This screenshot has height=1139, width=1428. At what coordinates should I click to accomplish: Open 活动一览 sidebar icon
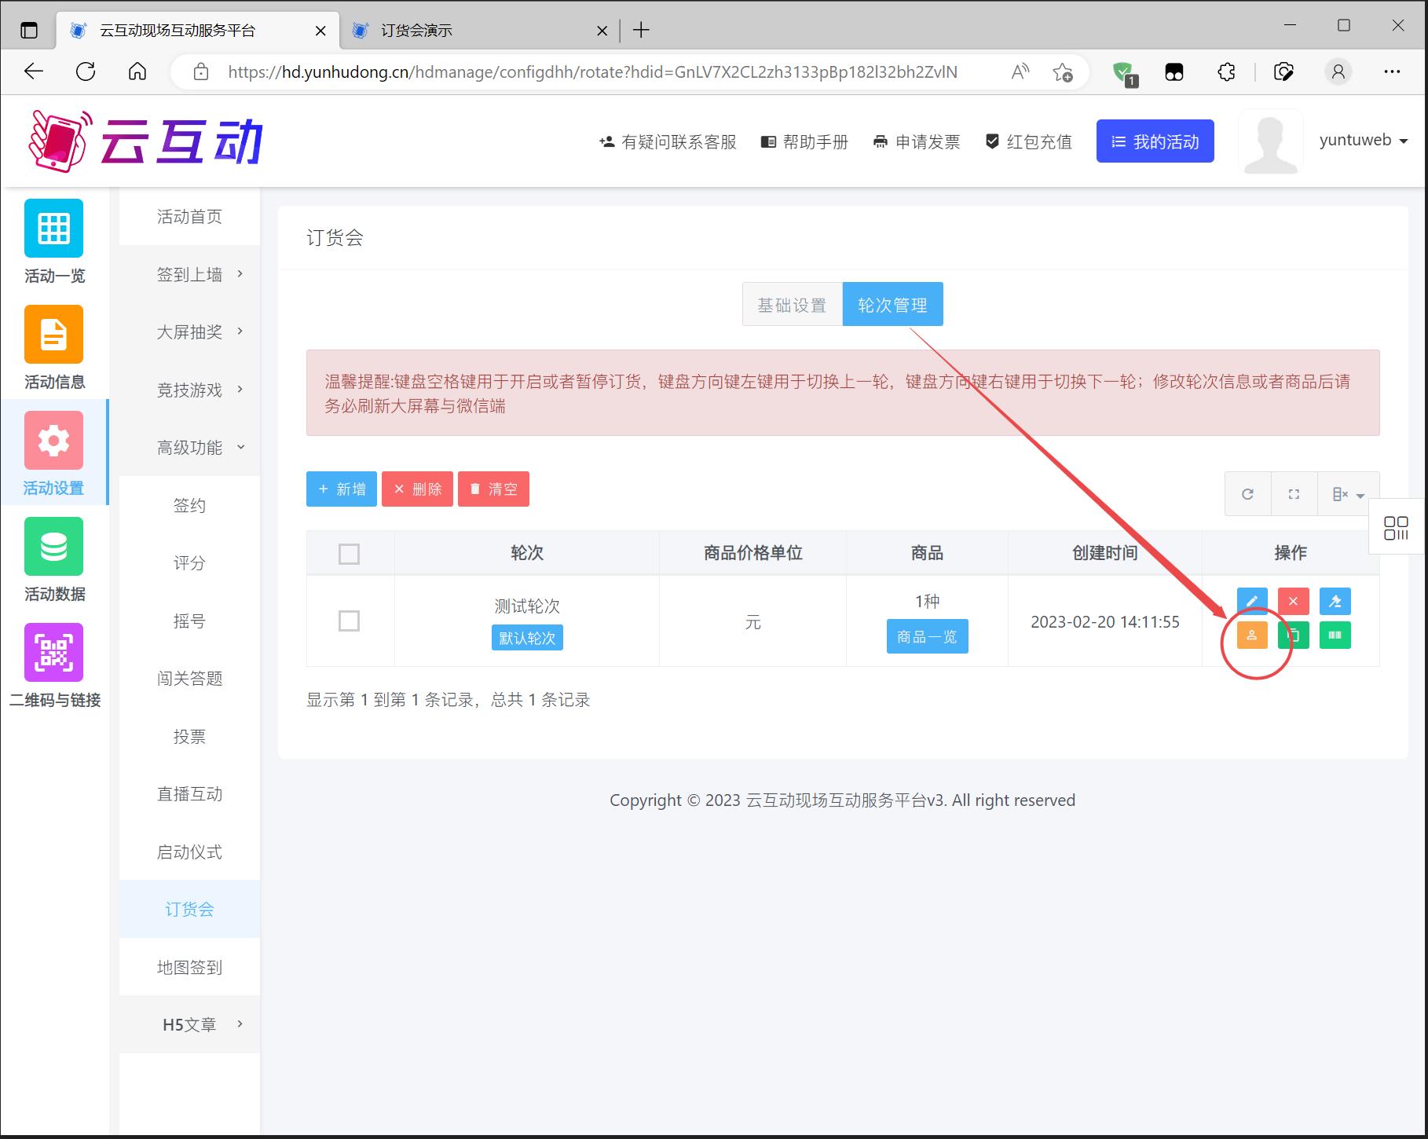coord(53,229)
